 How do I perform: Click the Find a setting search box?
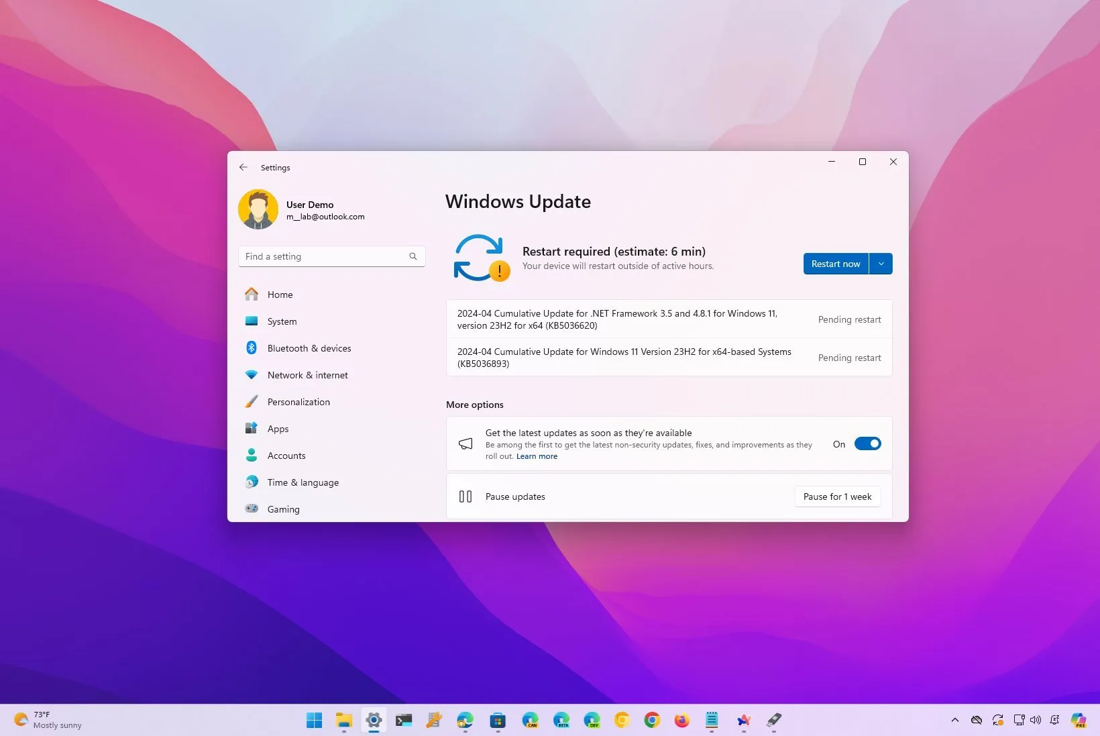tap(331, 256)
